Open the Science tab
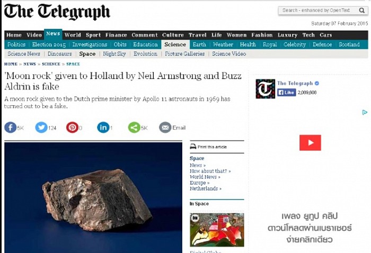 click(x=175, y=44)
